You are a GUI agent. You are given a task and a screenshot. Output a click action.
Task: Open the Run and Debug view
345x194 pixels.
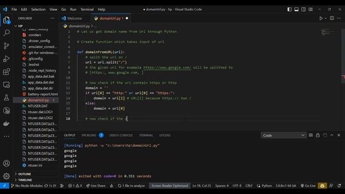6,59
